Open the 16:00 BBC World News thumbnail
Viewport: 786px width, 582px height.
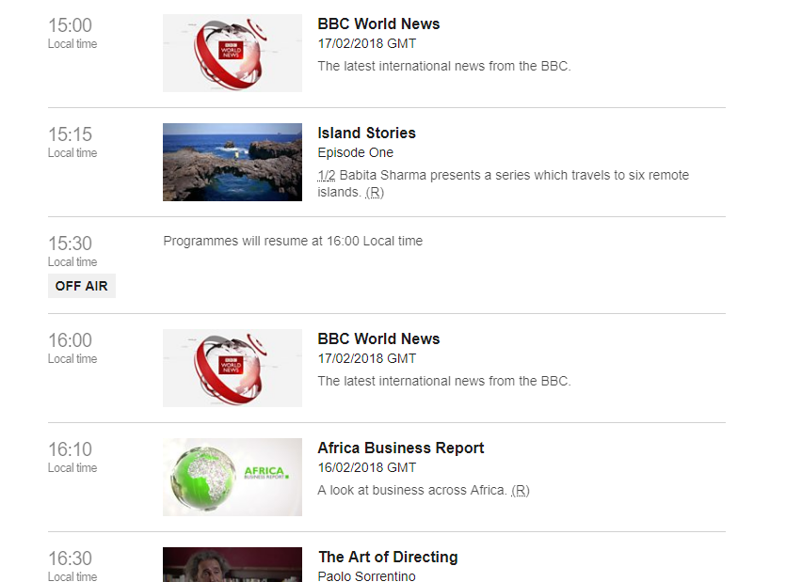[233, 369]
